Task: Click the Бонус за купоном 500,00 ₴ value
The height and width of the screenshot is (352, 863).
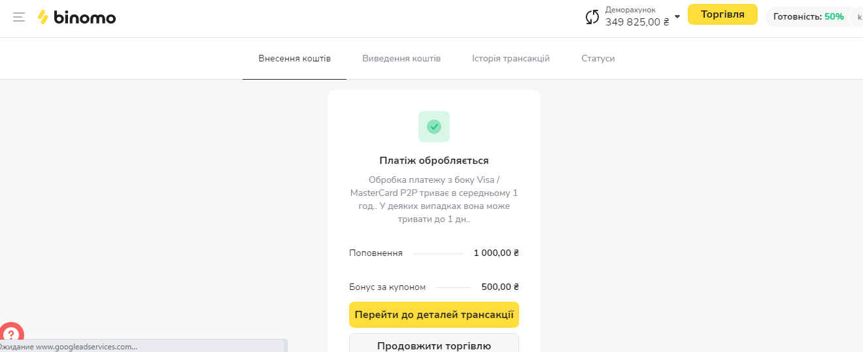Action: 499,287
